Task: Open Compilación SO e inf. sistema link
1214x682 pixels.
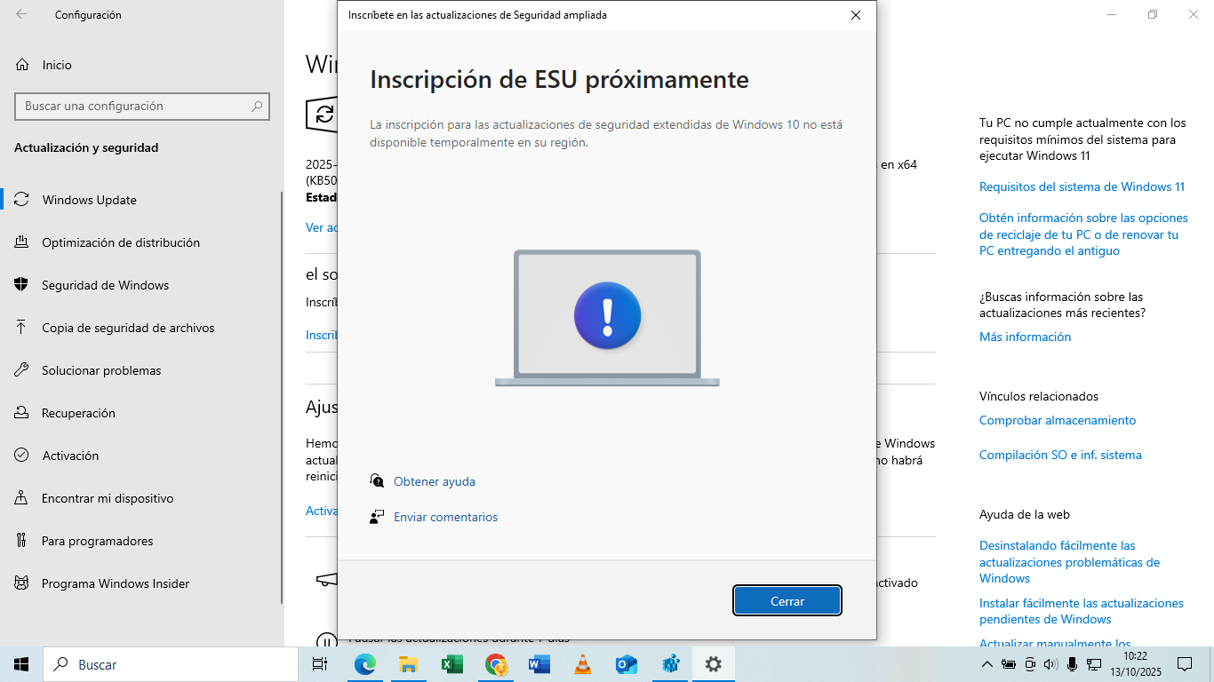Action: (x=1060, y=455)
